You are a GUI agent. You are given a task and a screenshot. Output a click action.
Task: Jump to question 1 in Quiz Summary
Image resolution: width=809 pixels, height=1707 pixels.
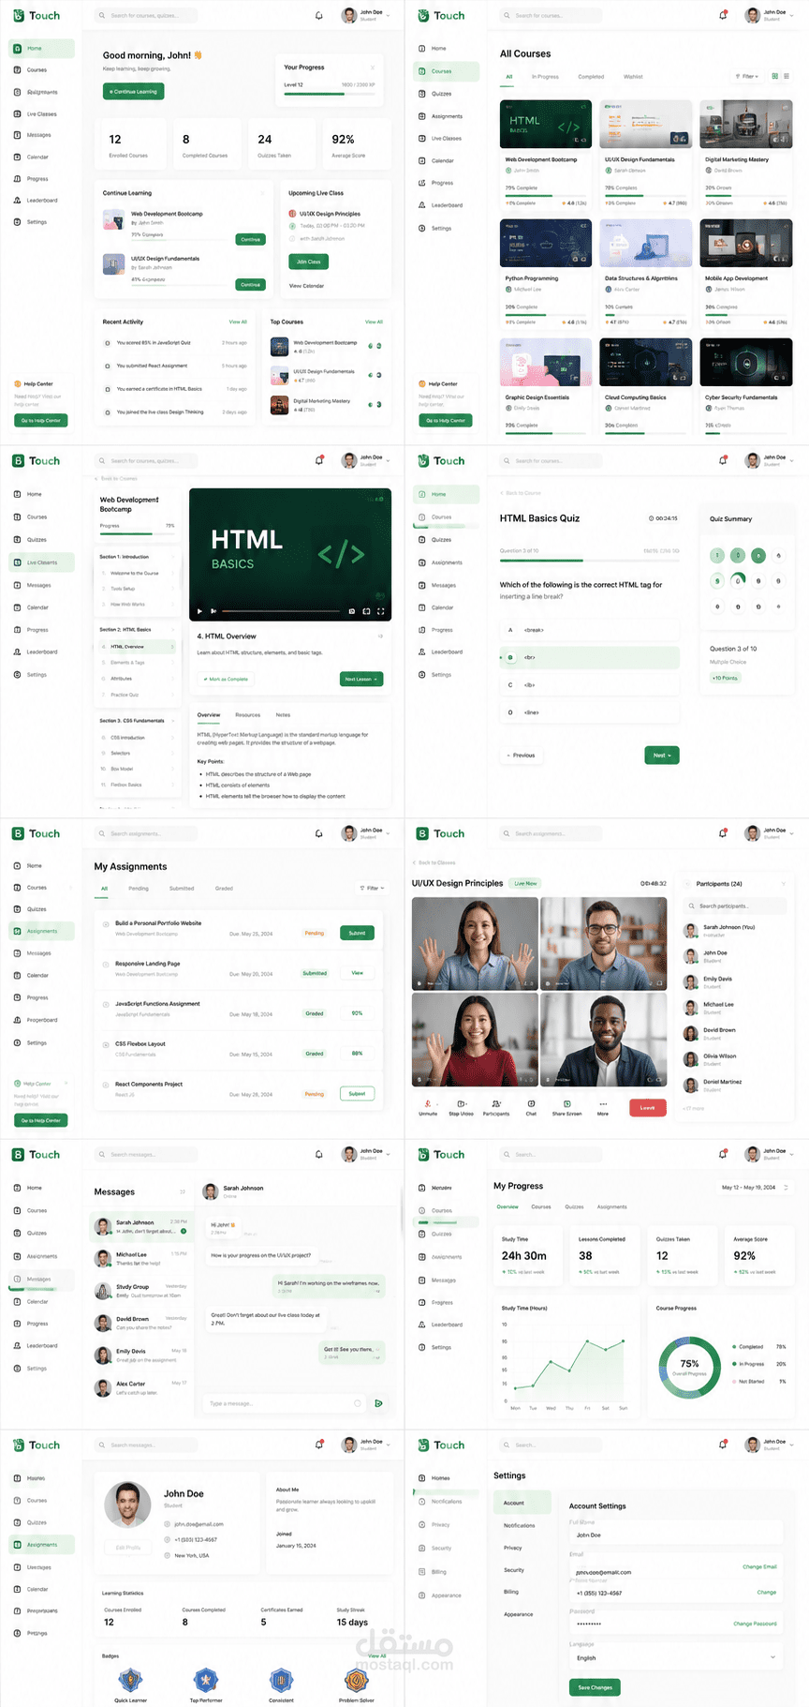coord(718,556)
